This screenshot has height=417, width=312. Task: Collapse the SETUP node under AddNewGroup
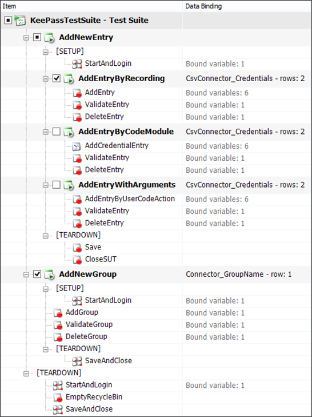tap(46, 289)
